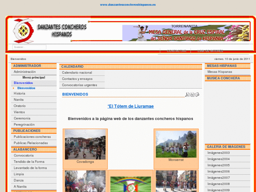Click the Covadonga photo thumbnail
The height and width of the screenshot is (192, 256).
[85, 144]
